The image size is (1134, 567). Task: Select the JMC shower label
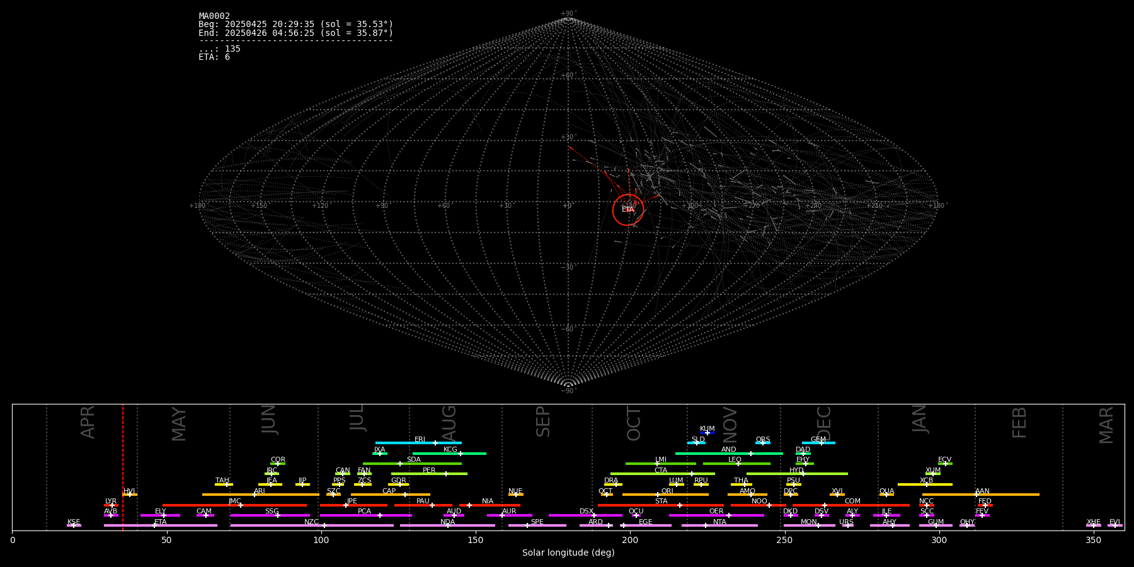[235, 501]
